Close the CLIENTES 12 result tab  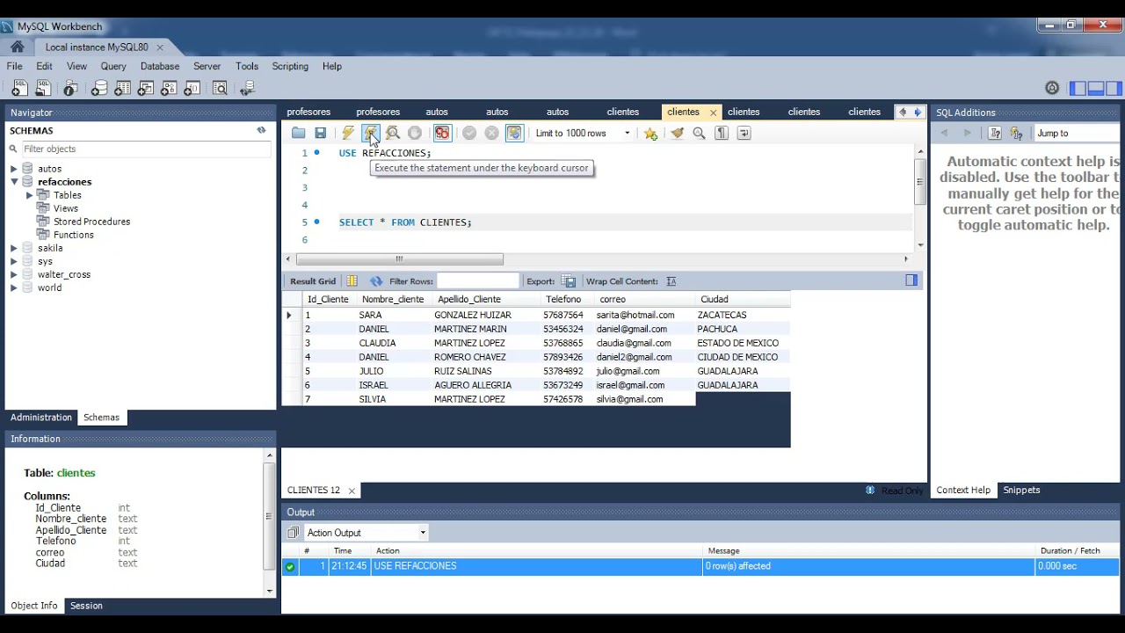[352, 491]
